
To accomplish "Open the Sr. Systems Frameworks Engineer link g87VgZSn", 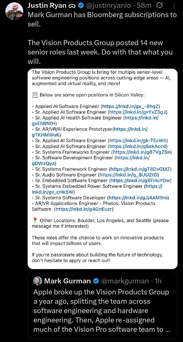I will pos(142,152).
